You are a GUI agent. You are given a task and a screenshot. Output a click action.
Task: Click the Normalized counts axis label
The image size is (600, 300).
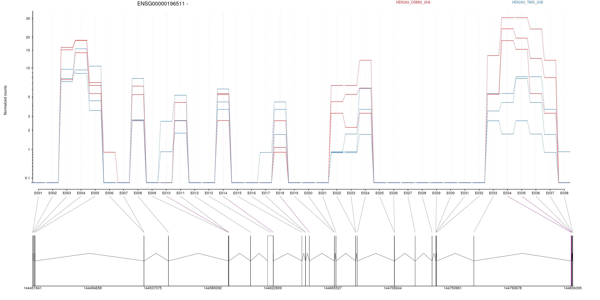click(5, 100)
